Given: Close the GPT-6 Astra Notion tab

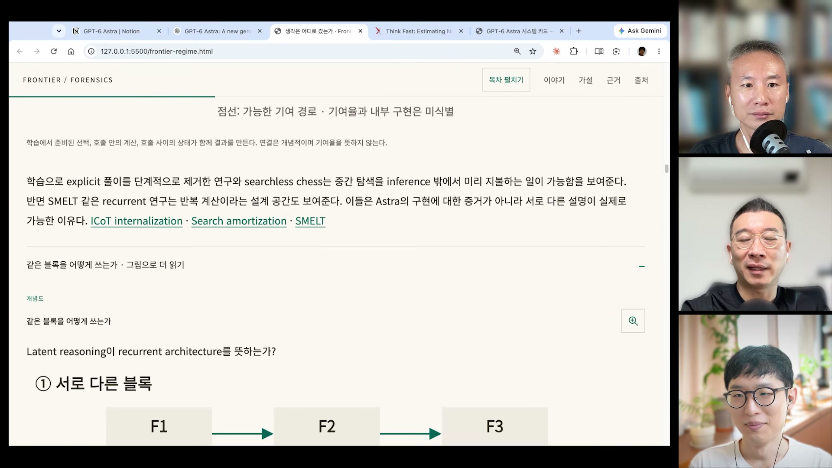Looking at the screenshot, I should 159,31.
